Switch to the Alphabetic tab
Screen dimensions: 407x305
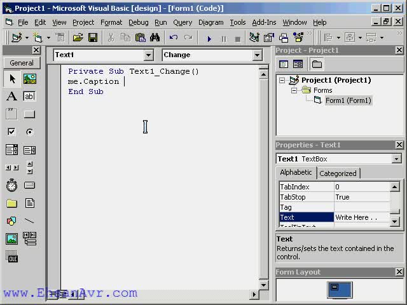coord(296,172)
